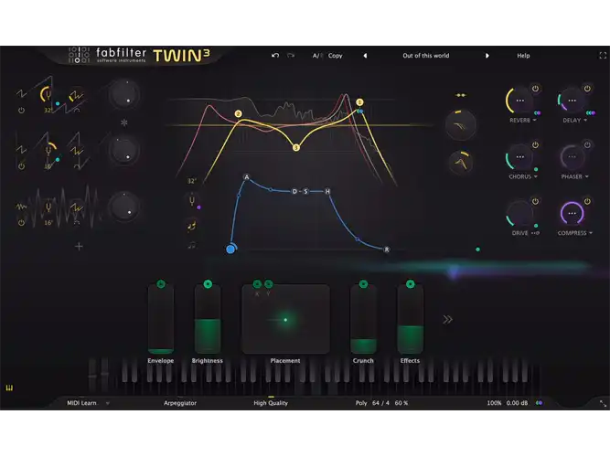This screenshot has width=610, height=457.
Task: Click the undo arrow icon
Action: (x=275, y=56)
